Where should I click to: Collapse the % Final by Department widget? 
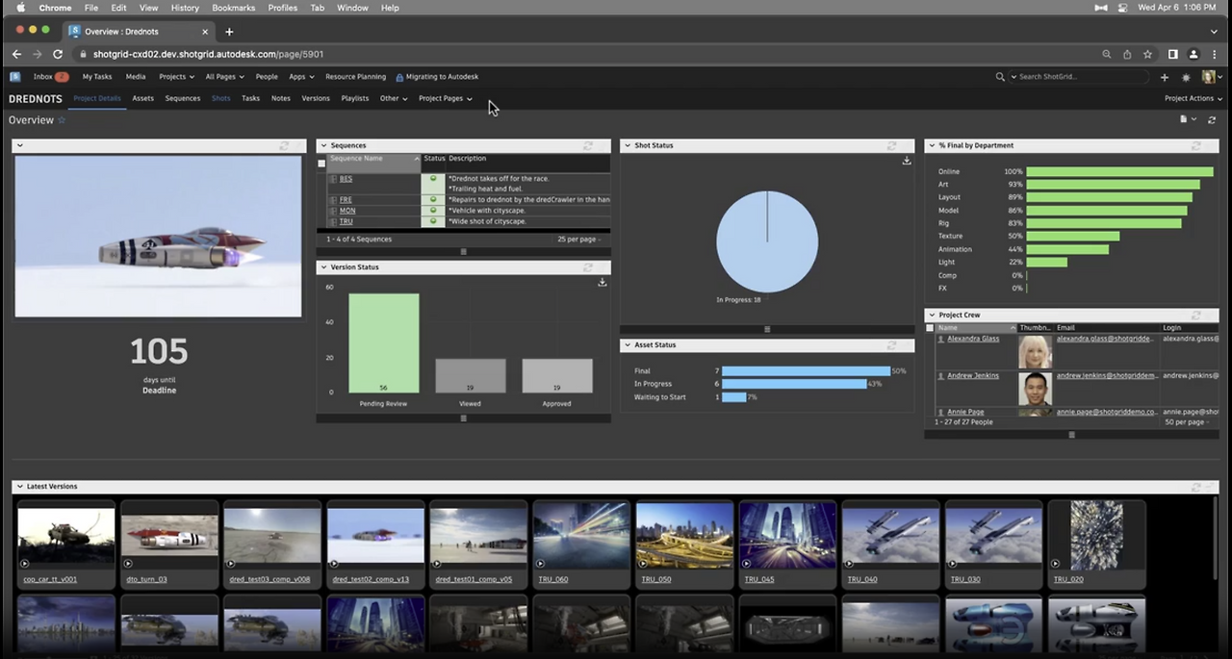pyautogui.click(x=931, y=146)
